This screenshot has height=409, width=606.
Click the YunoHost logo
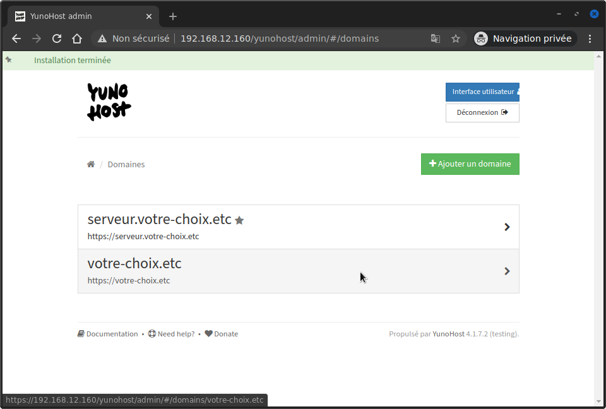[x=109, y=102]
